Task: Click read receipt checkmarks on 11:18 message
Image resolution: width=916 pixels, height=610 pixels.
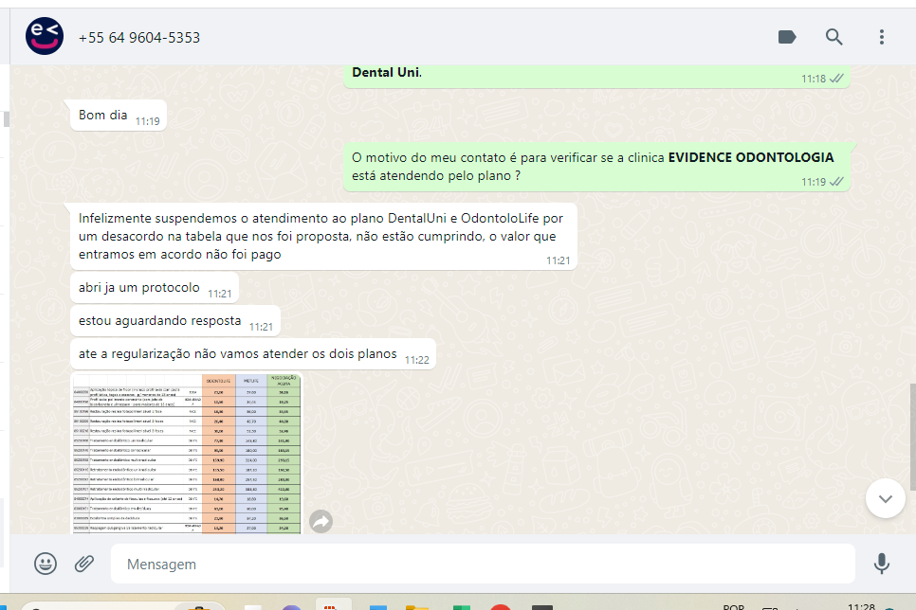Action: pyautogui.click(x=836, y=79)
